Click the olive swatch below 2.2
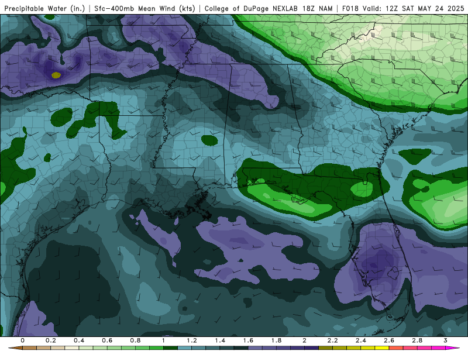Viewport: 468px width, 351px height. coord(326,348)
